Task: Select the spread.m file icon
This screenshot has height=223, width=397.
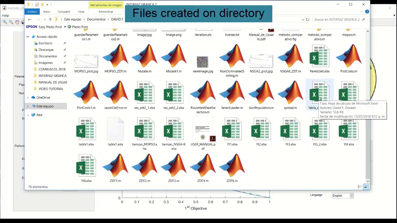Action: point(290,92)
